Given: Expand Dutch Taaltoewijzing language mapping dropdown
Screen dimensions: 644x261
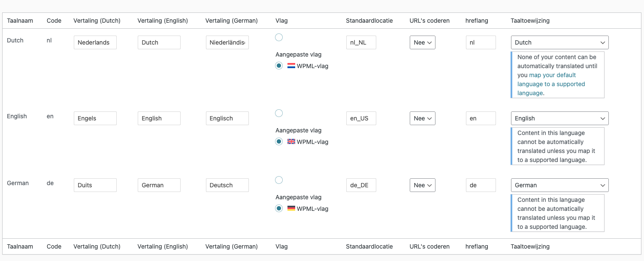Looking at the screenshot, I should click(559, 42).
